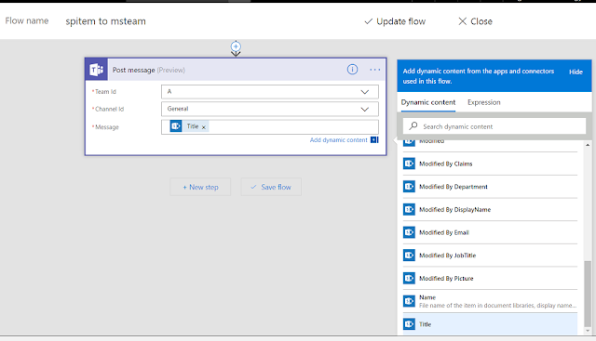The width and height of the screenshot is (596, 341).
Task: Click the search magnifier icon in dynamic content
Action: coord(413,126)
